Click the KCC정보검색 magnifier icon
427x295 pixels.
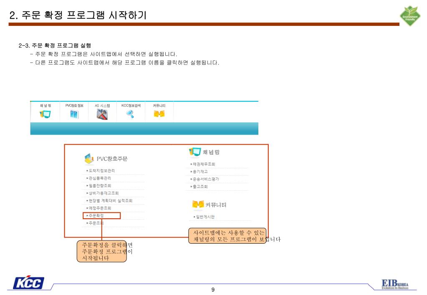(x=130, y=114)
